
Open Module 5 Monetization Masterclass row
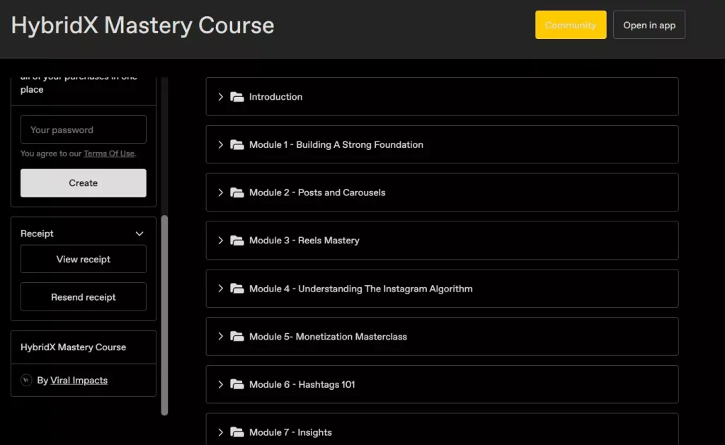(x=328, y=337)
